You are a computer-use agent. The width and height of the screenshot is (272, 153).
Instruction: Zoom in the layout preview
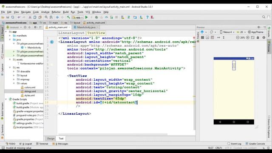[x=248, y=37]
